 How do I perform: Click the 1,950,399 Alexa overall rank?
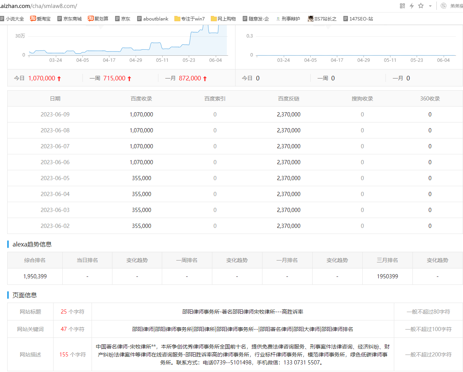[35, 276]
